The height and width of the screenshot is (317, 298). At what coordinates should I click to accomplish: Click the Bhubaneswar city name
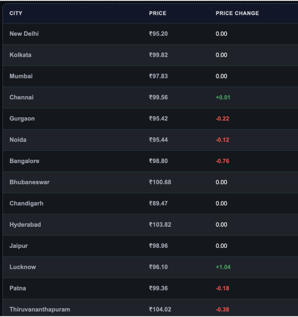click(x=29, y=182)
